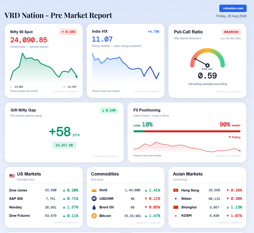Click the 24,257.50 Gift Nifty value pill
The width and height of the screenshot is (254, 233).
[64, 145]
